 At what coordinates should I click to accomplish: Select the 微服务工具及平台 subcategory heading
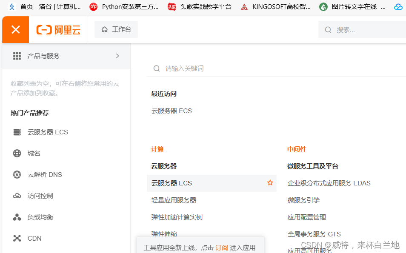(313, 166)
